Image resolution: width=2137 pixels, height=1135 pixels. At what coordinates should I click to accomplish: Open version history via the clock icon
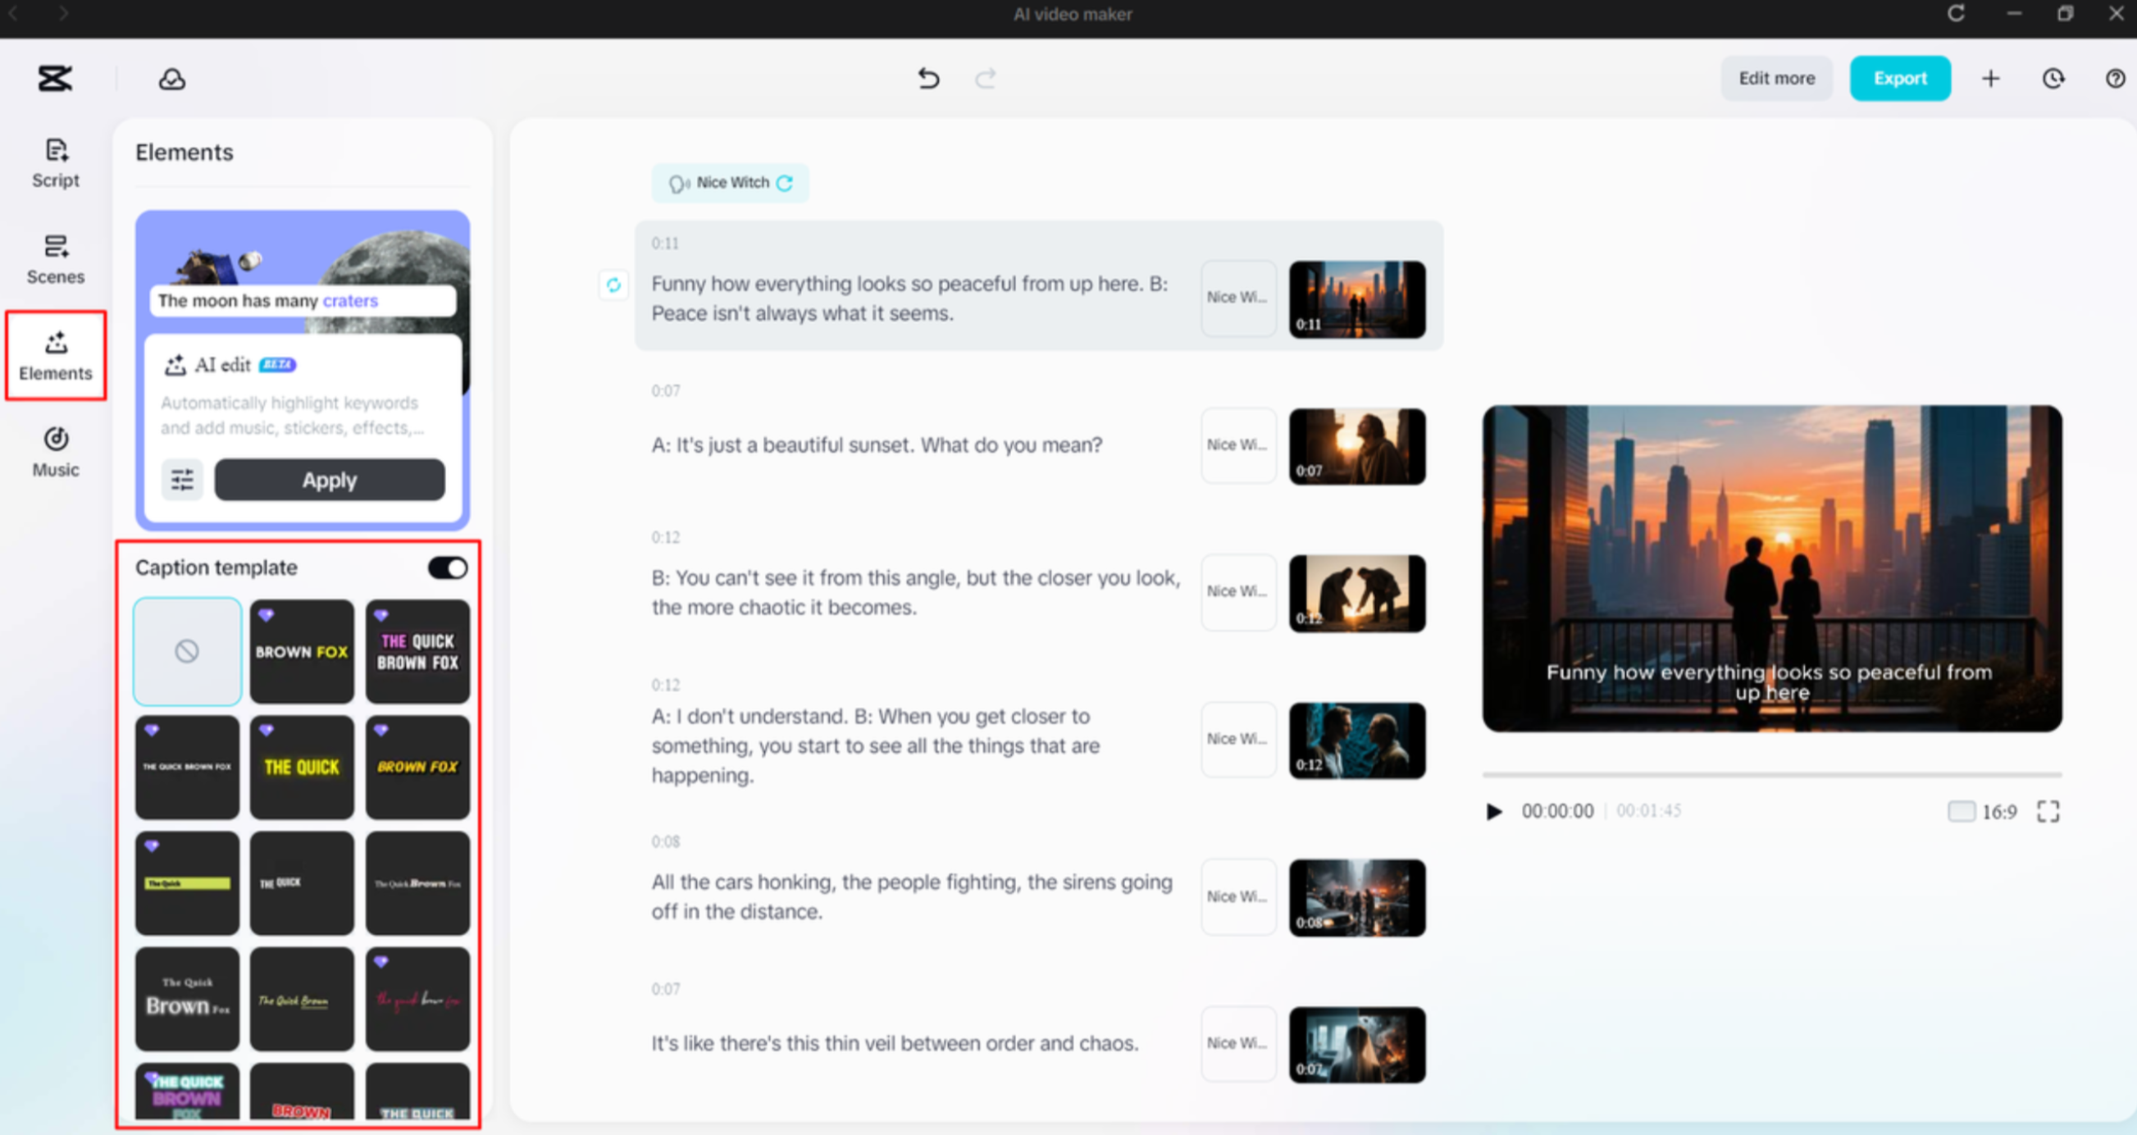click(x=2053, y=78)
